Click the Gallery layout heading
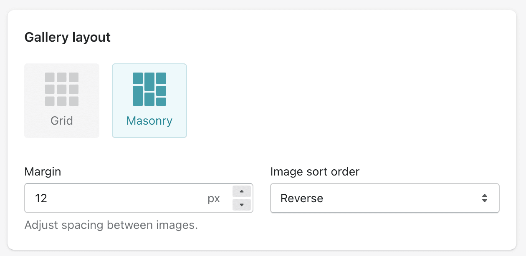The image size is (526, 256). point(68,37)
